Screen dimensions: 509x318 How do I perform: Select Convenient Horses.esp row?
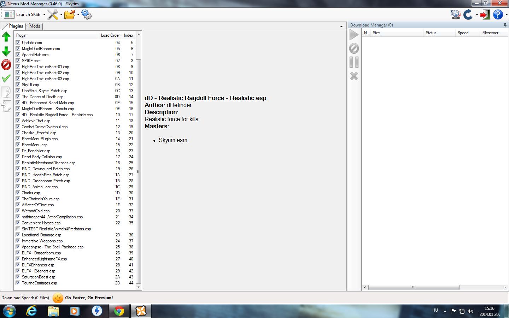click(75, 223)
